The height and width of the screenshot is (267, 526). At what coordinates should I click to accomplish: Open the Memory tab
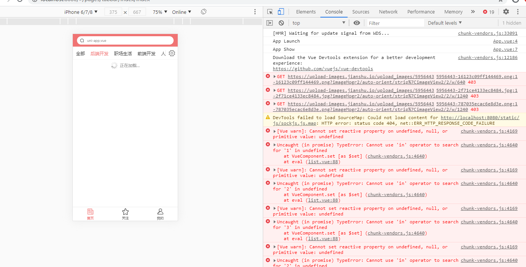click(453, 12)
